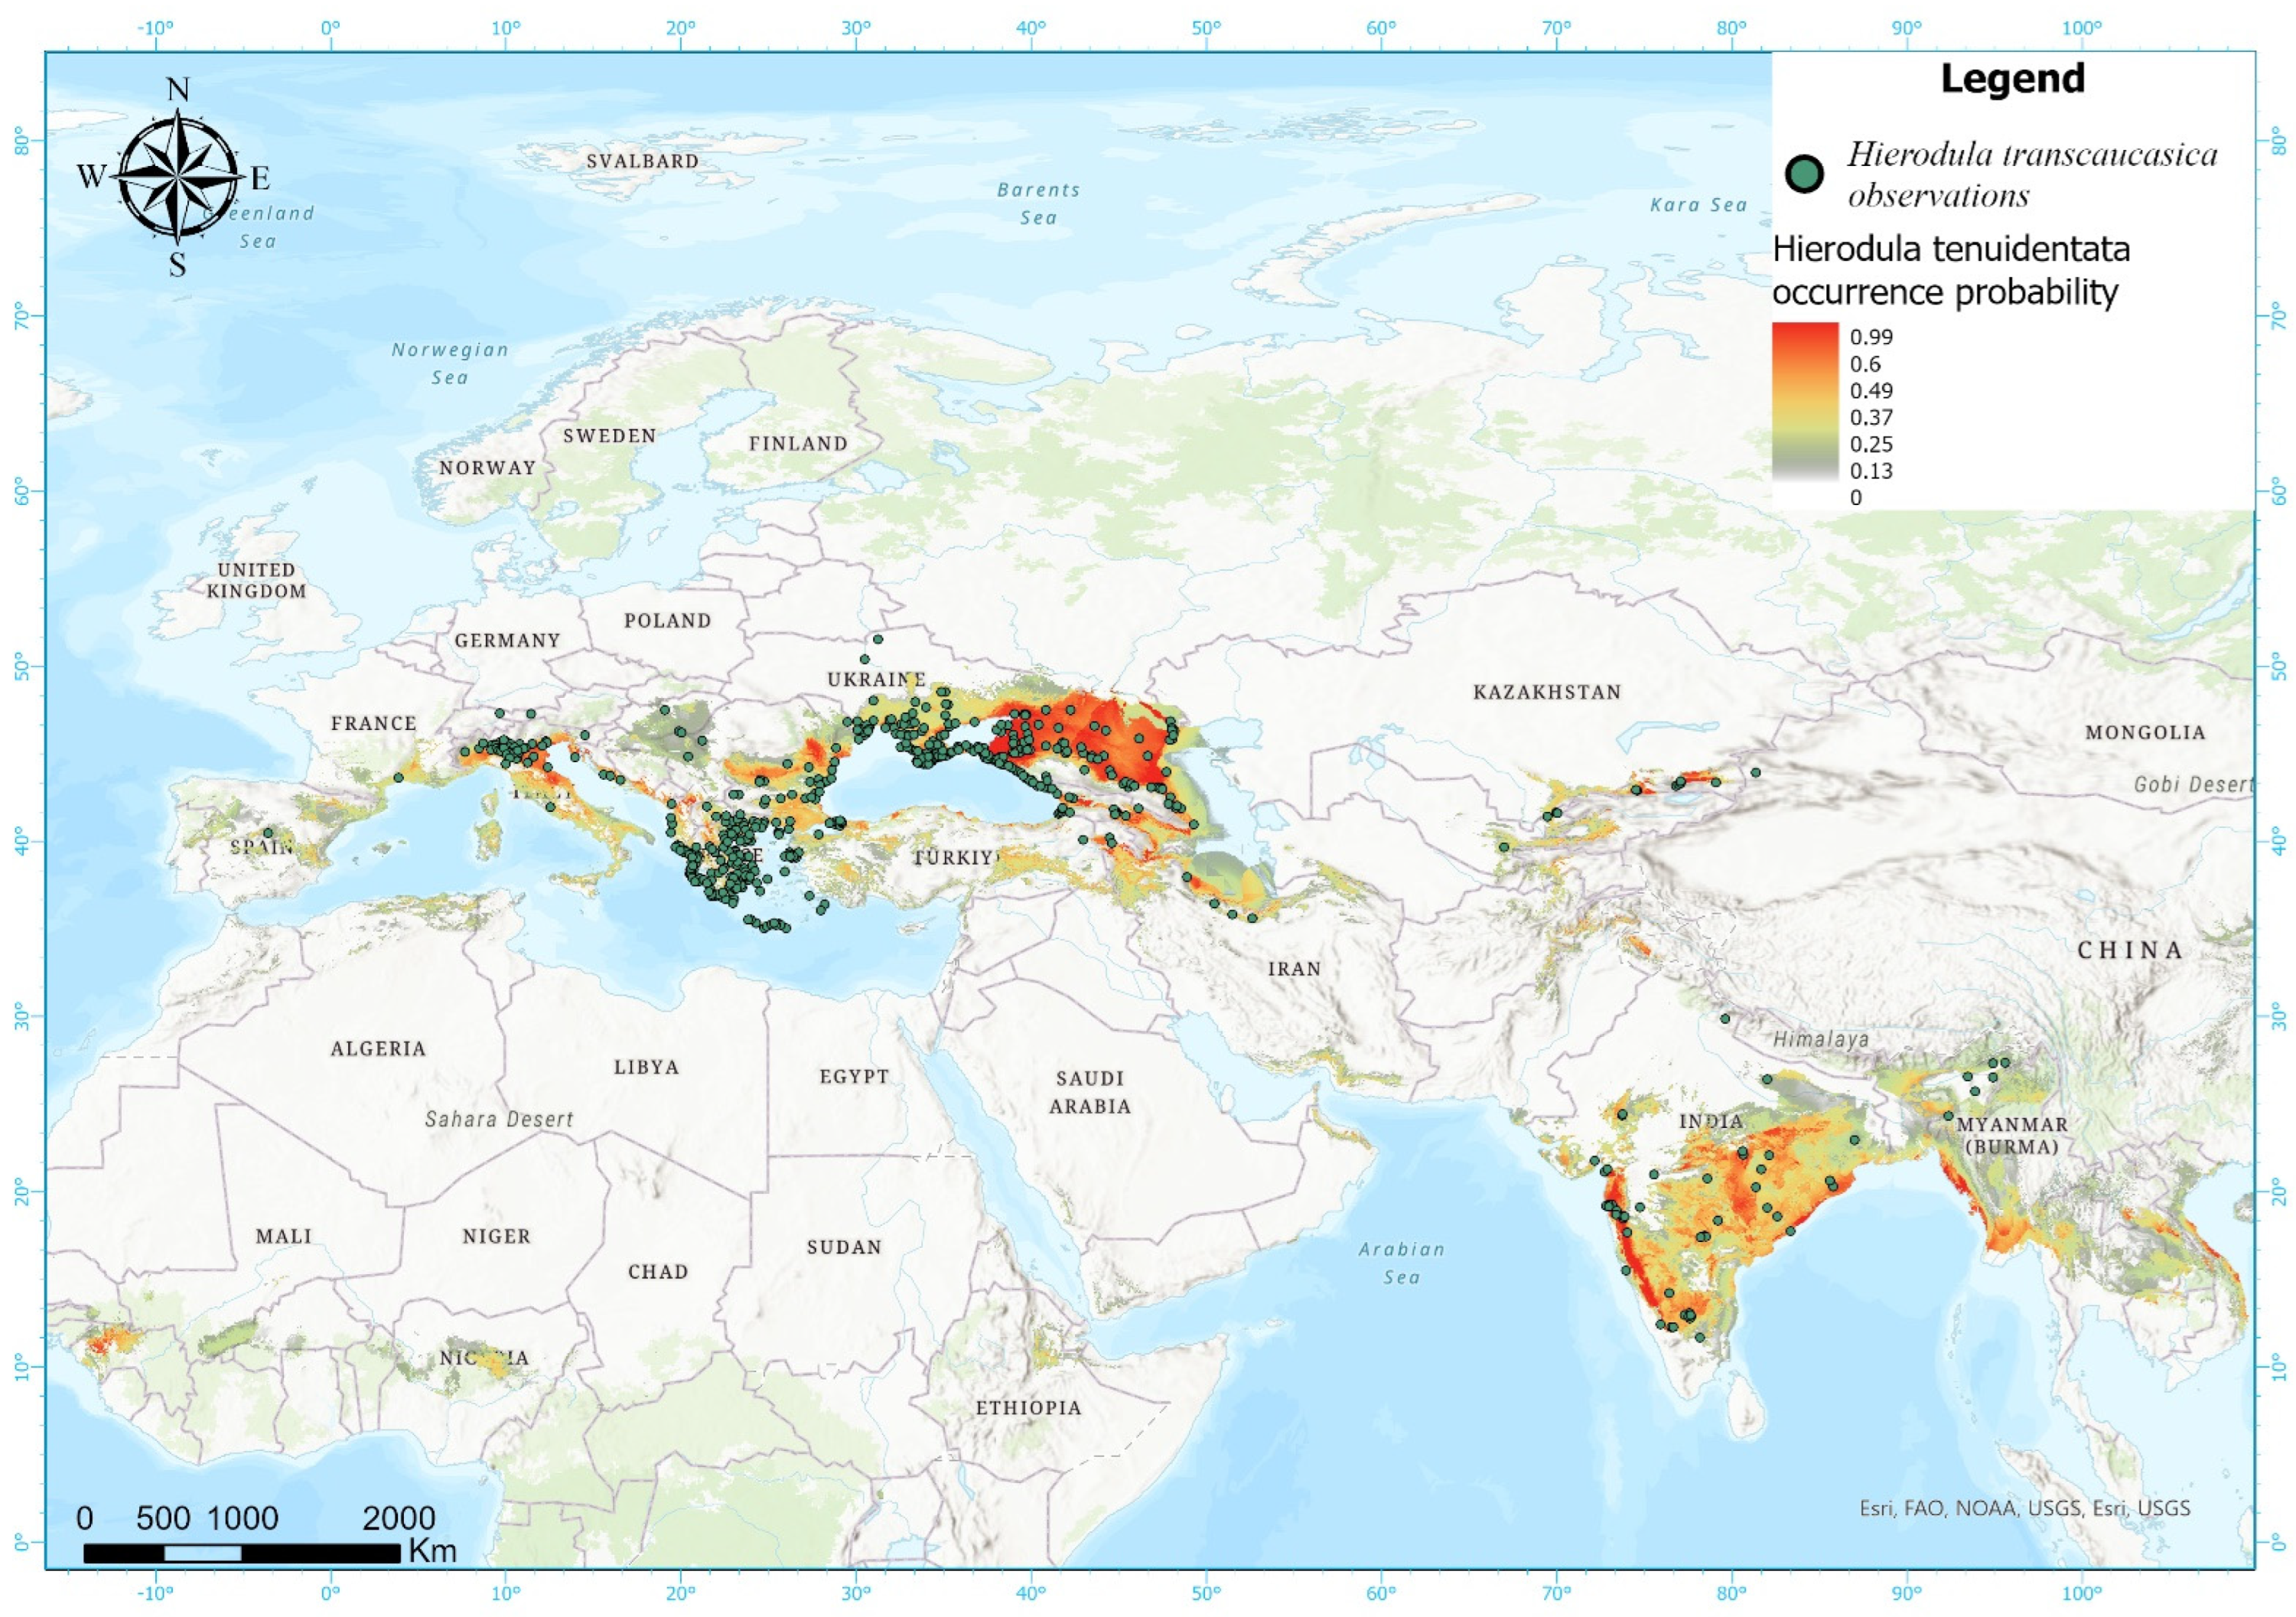Click the ETHIOPIA country label
Image resolution: width=2296 pixels, height=1617 pixels.
pos(1028,1407)
